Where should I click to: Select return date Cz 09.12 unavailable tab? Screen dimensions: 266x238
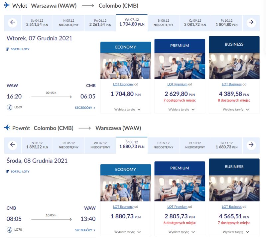[163, 145]
